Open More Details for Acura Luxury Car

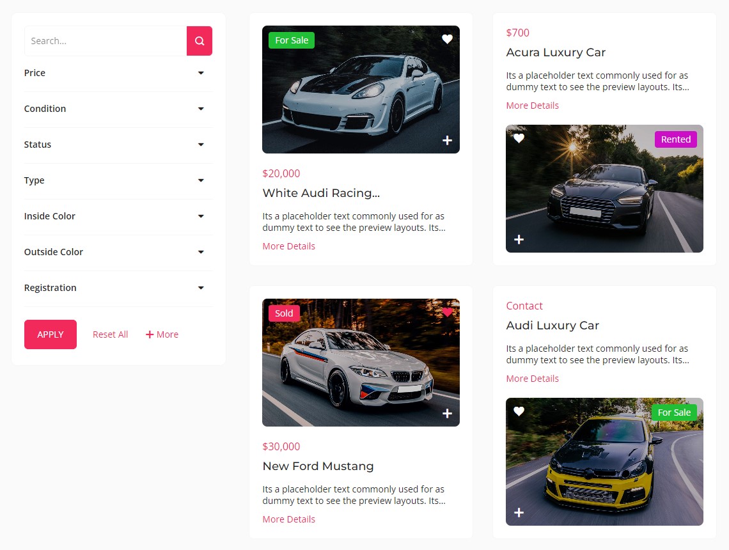click(x=532, y=105)
